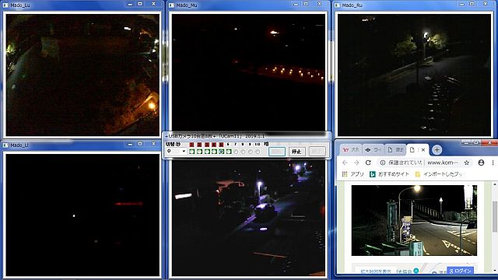Click the Mado_Lu window title icon
This screenshot has width=498, height=280.
pos(5,5)
